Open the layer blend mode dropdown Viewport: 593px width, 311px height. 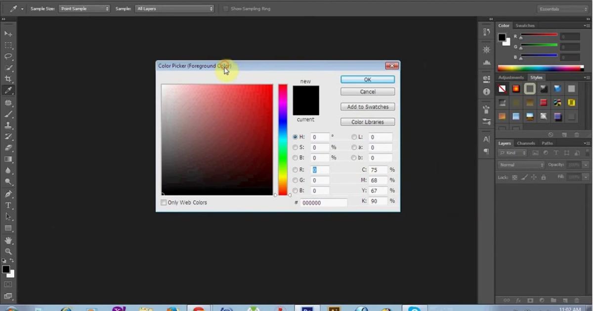pos(520,164)
